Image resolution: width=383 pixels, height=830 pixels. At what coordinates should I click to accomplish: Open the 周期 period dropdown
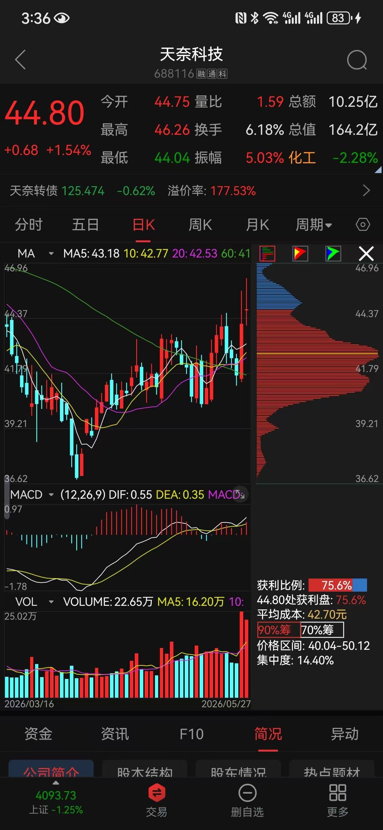tap(314, 225)
